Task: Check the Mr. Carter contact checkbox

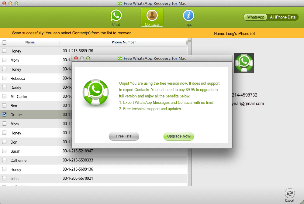Action: 4,97
